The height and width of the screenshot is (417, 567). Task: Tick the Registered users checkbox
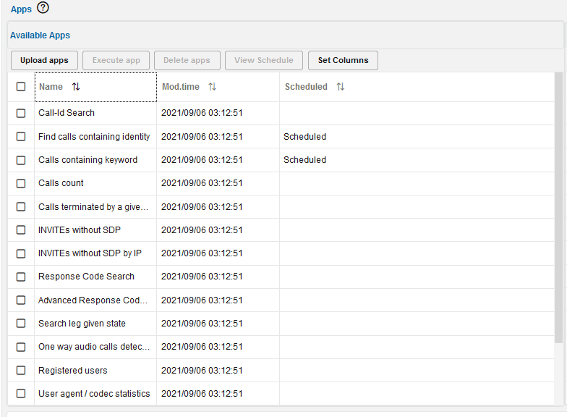pos(21,371)
